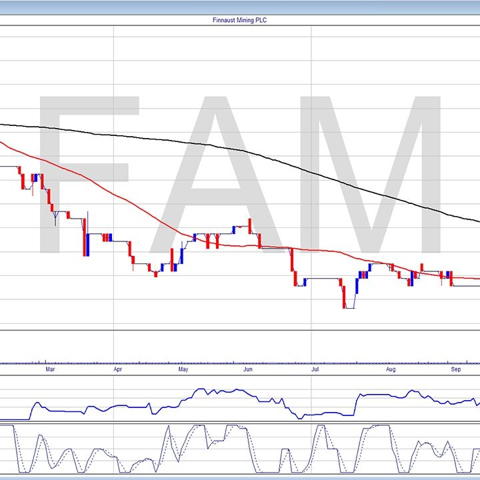Click the Finnaust Mining PLC chart title
The image size is (480, 480).
239,21
